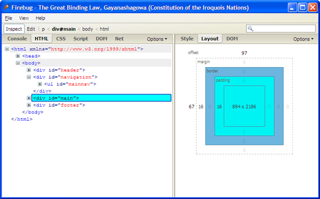The image size is (320, 199).
Task: Click the offset label in layout diagram
Action: (x=193, y=53)
